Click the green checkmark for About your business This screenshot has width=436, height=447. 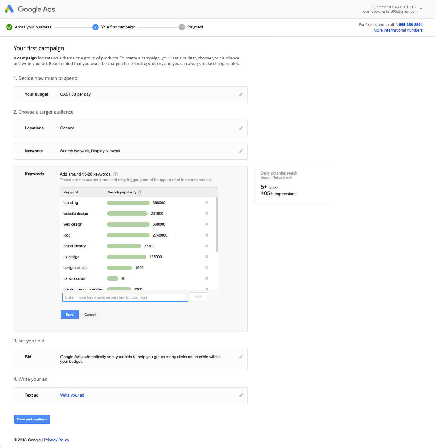pos(9,27)
